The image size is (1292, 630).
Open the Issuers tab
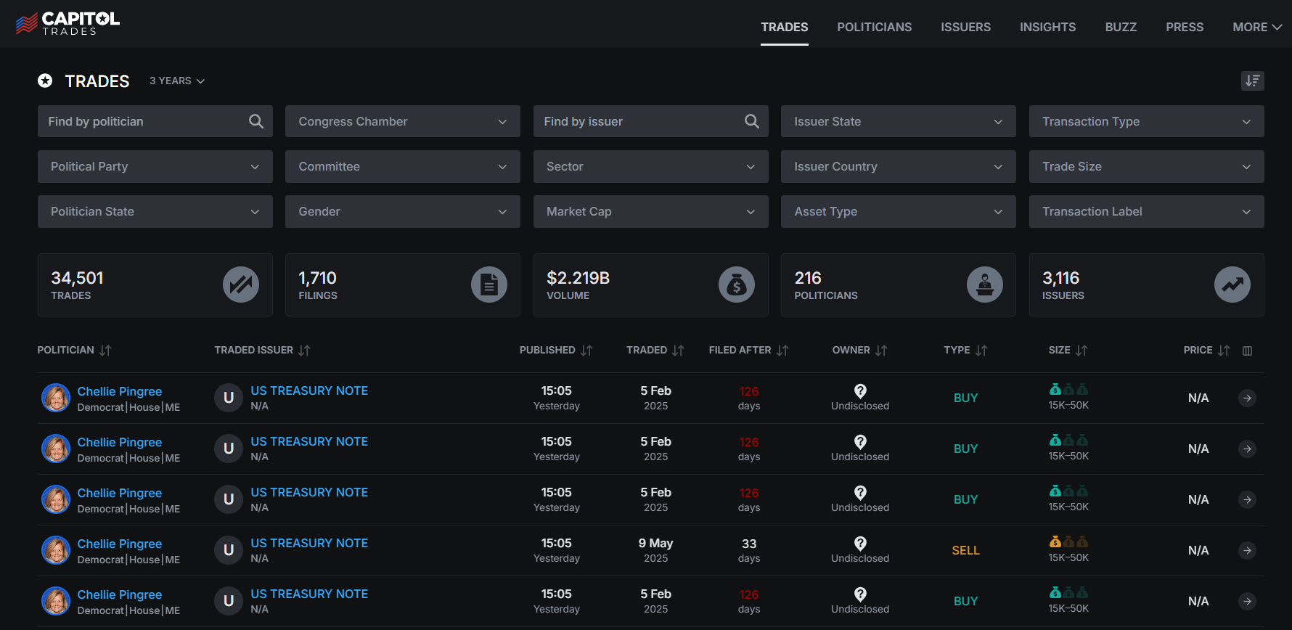point(966,27)
